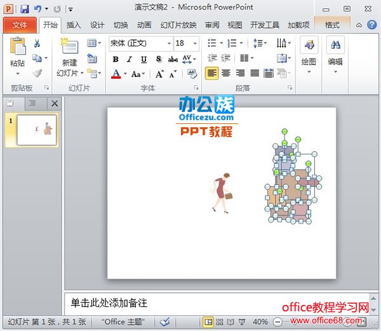This screenshot has width=381, height=331.
Task: Click the Copy icon
Action: tap(37, 58)
